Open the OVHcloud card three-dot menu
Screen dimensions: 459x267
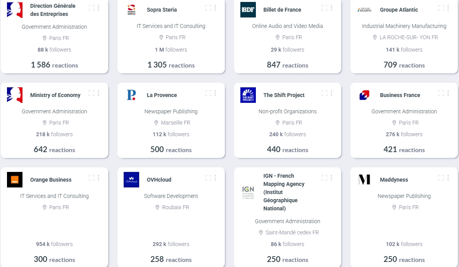pos(215,178)
